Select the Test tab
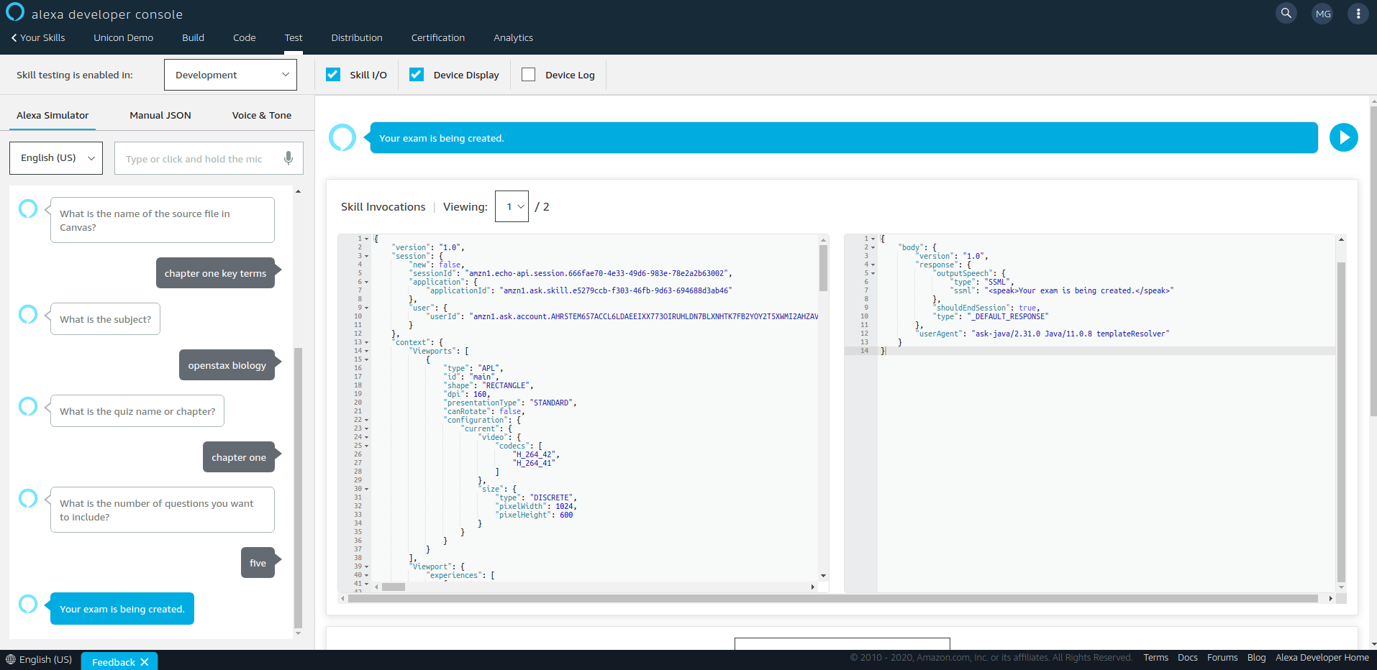Screen dimensions: 1377x670 point(294,37)
